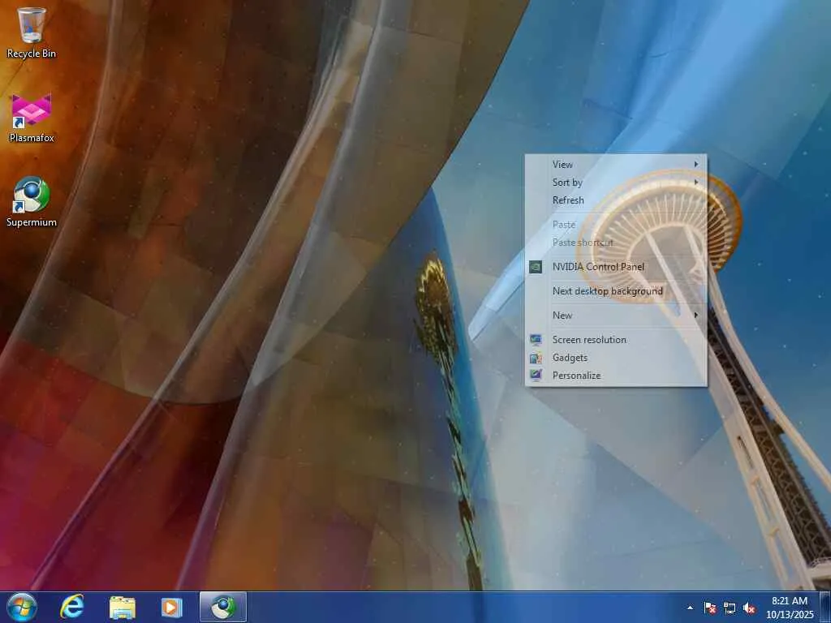The width and height of the screenshot is (831, 623).
Task: Click the Show desktop strip
Action: pos(825,607)
